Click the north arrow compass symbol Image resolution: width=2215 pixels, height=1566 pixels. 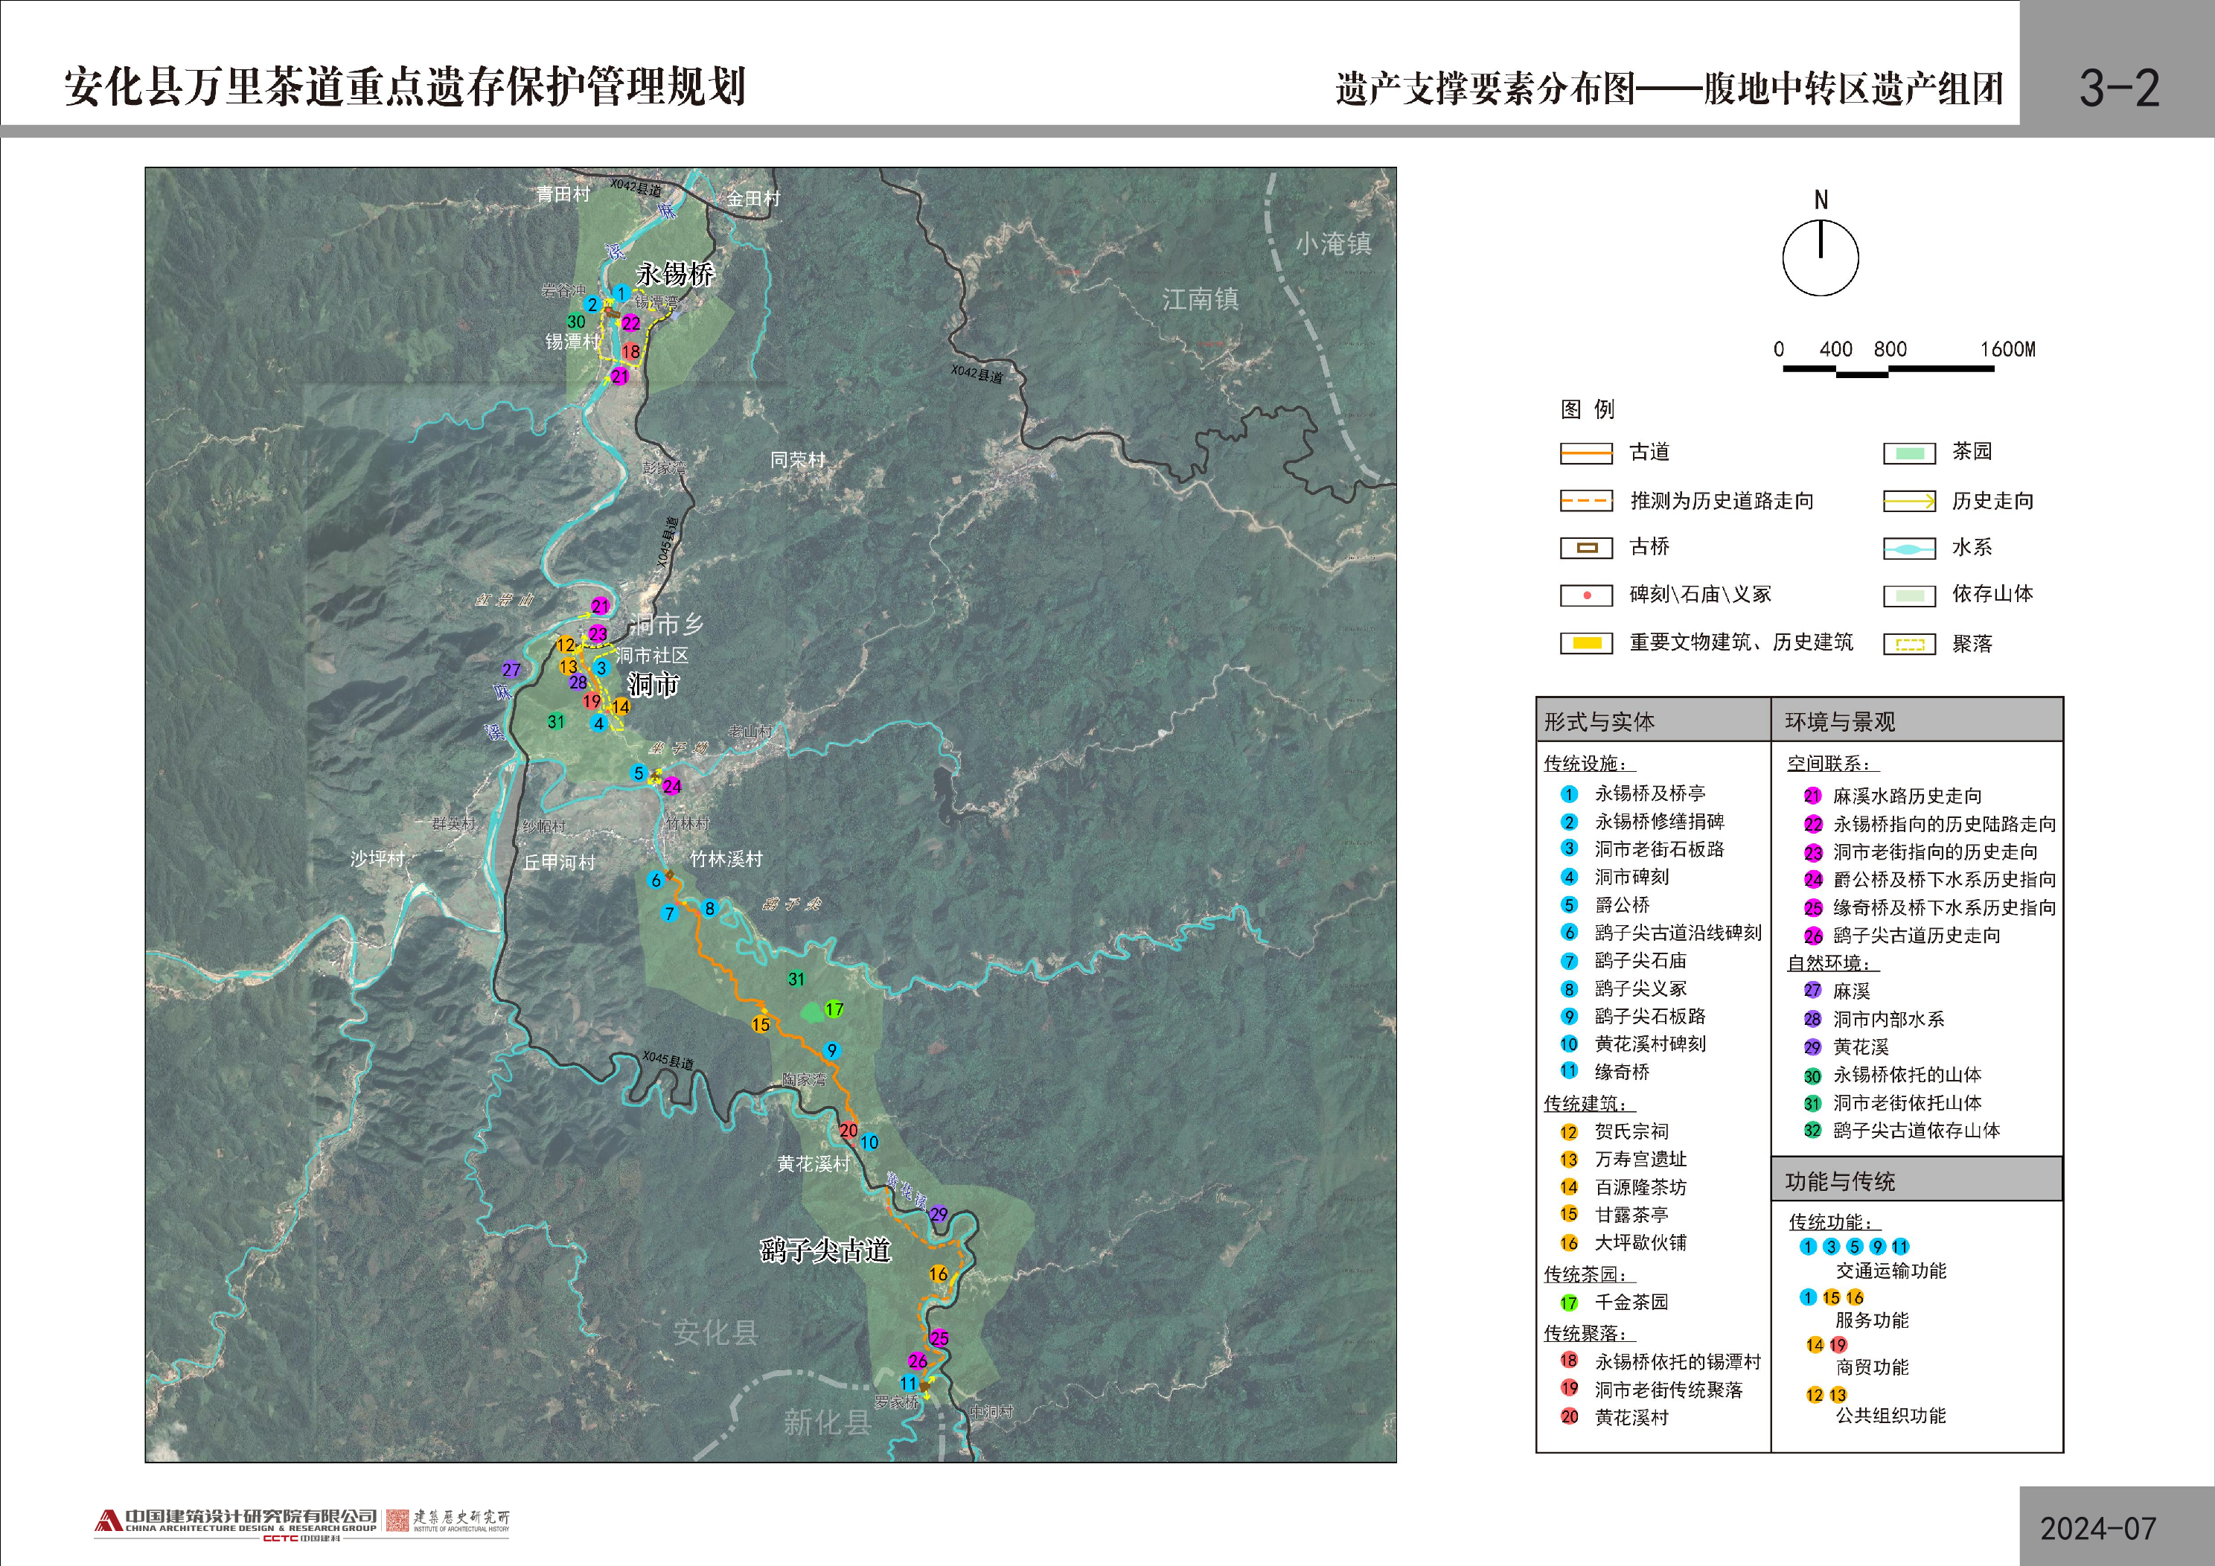pyautogui.click(x=1821, y=258)
